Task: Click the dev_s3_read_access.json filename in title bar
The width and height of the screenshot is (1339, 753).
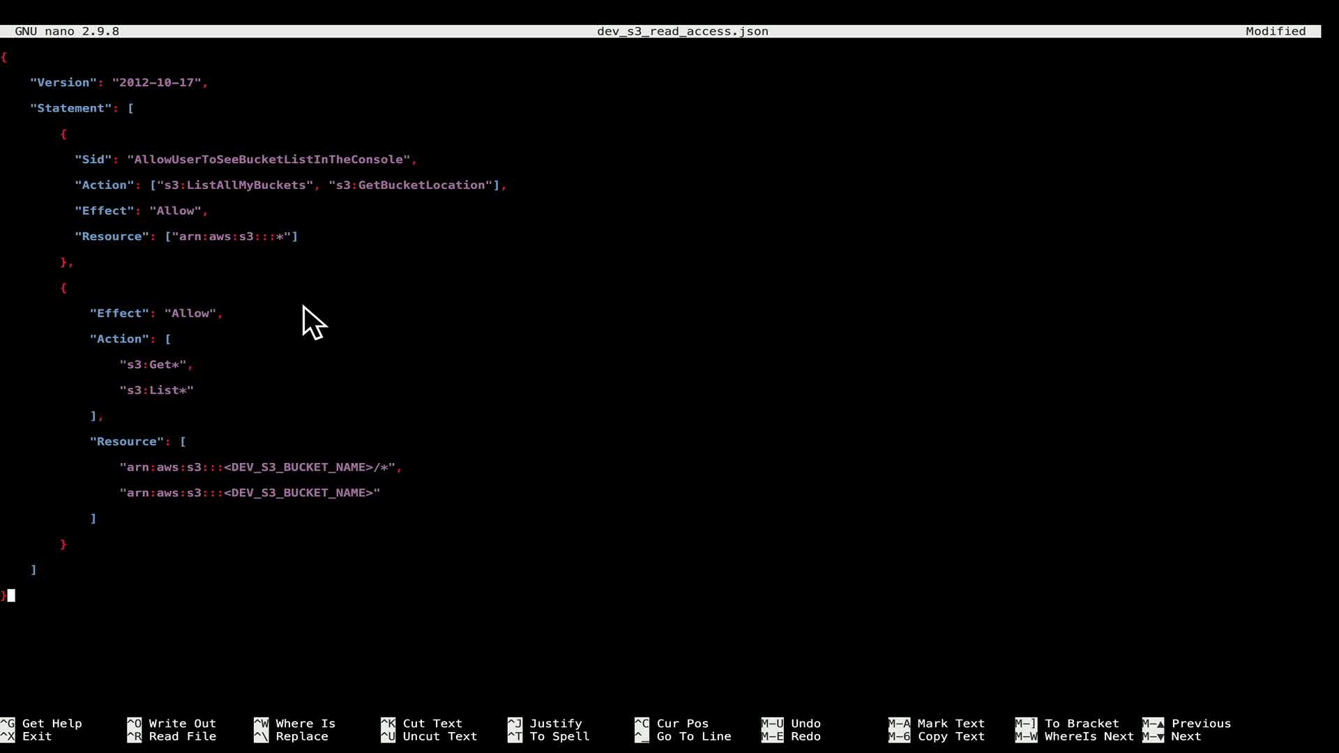Action: [x=682, y=31]
